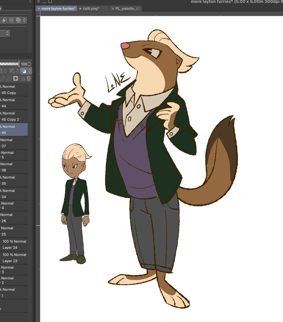Expand the effect icon row dropdown arrows
This screenshot has height=322, width=283.
click(24, 20)
